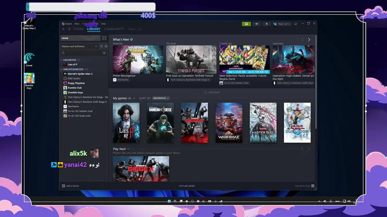Open the Help menu
The image size is (387, 217).
coord(103,24)
